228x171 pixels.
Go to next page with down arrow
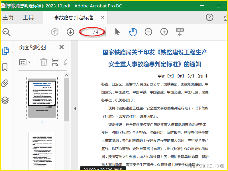(x=70, y=32)
